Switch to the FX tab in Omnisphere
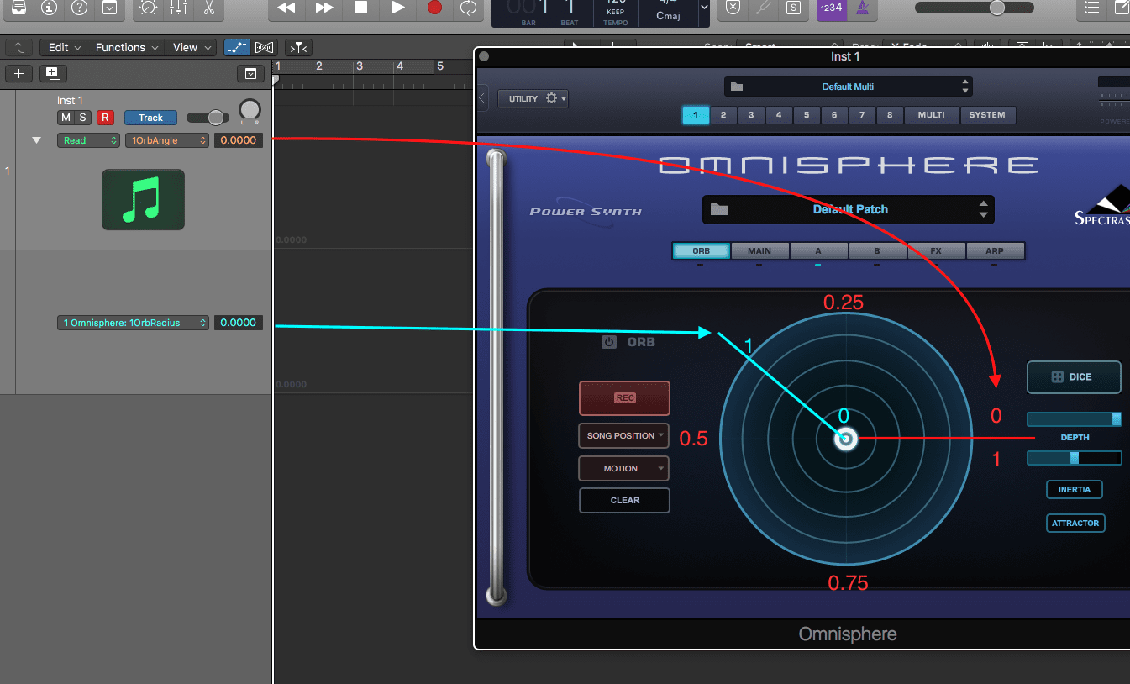This screenshot has height=684, width=1130. click(936, 250)
